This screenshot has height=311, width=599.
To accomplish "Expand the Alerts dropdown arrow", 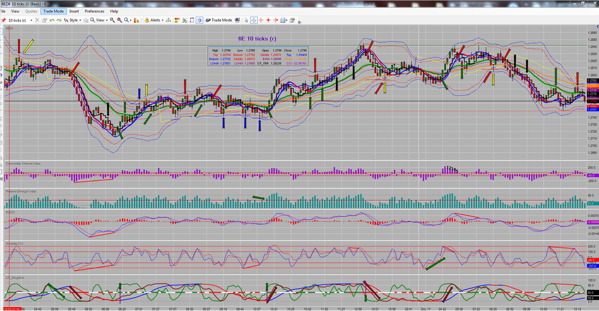I will (x=162, y=20).
